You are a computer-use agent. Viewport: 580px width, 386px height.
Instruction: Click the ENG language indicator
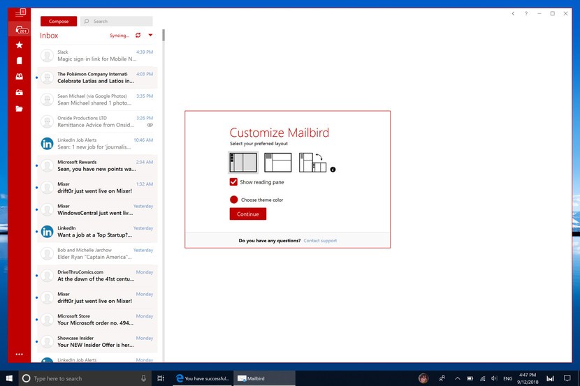[507, 378]
